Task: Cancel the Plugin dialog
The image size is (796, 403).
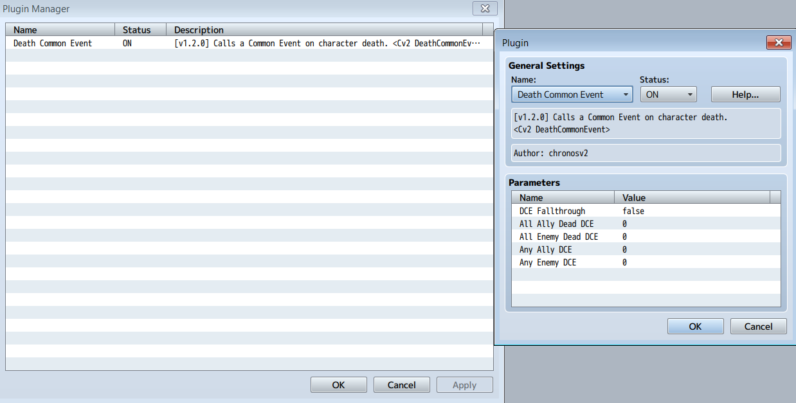Action: pyautogui.click(x=758, y=326)
